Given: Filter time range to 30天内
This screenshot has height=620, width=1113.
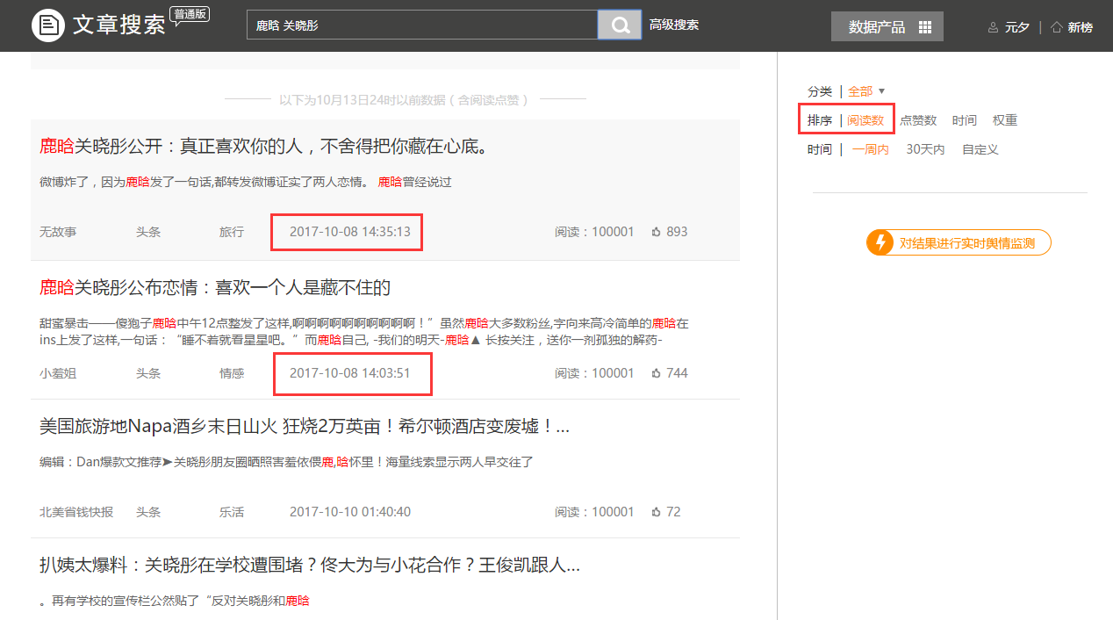Looking at the screenshot, I should (925, 149).
